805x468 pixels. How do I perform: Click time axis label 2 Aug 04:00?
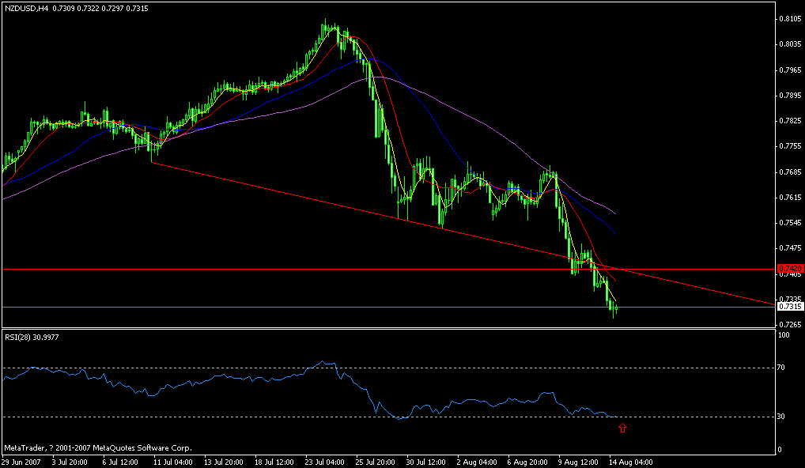478,462
